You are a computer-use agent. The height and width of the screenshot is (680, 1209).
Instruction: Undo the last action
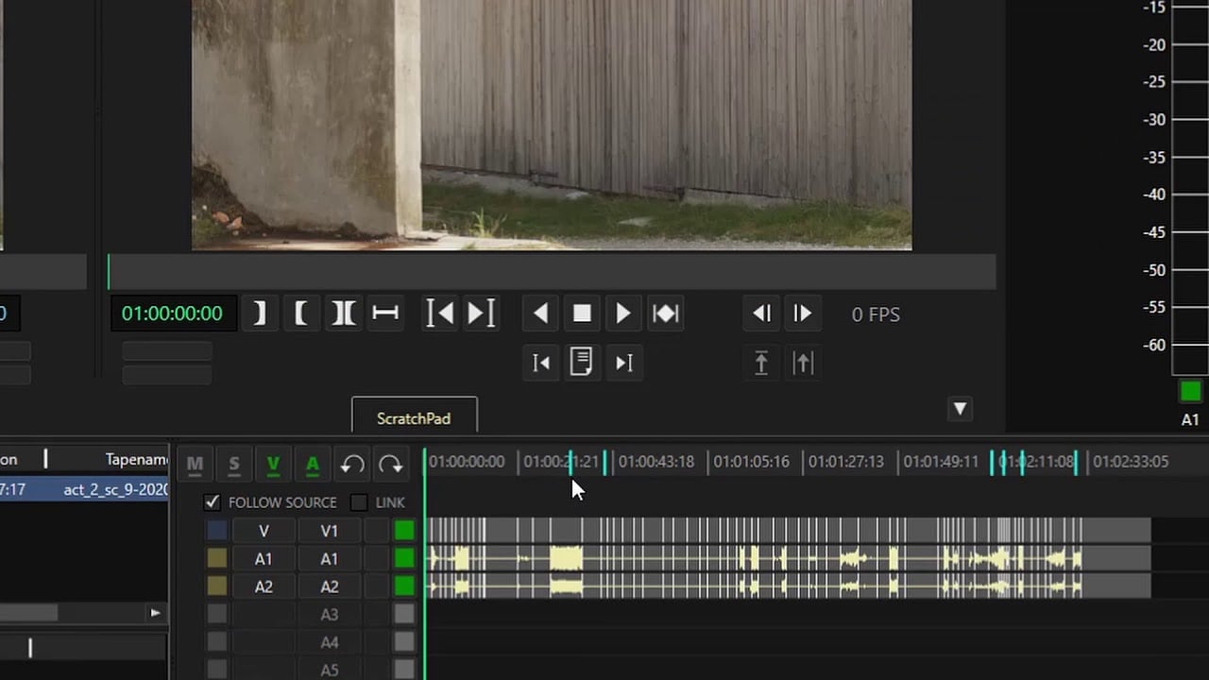[352, 464]
